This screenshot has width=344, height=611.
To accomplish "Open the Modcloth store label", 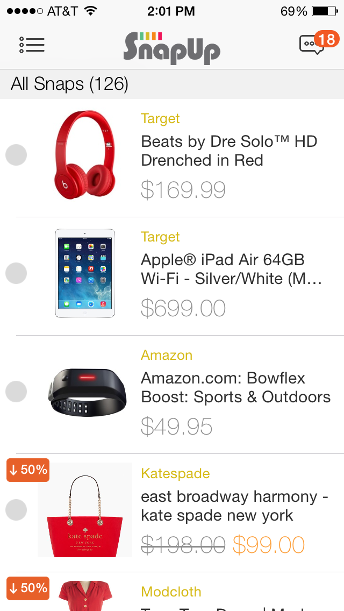I will [x=171, y=592].
